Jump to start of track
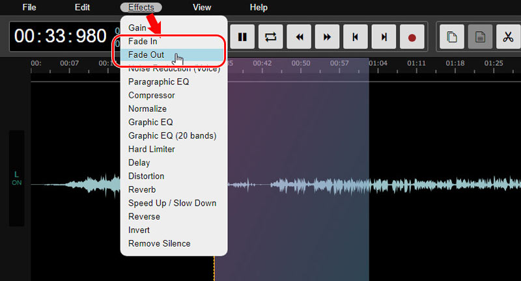 coord(356,37)
